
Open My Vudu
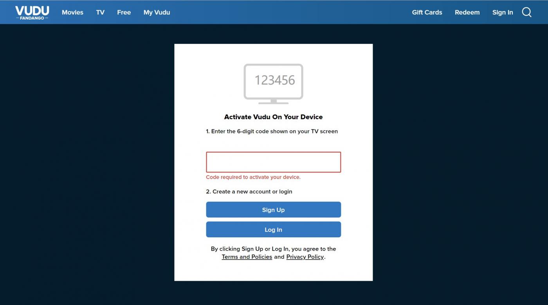click(157, 13)
